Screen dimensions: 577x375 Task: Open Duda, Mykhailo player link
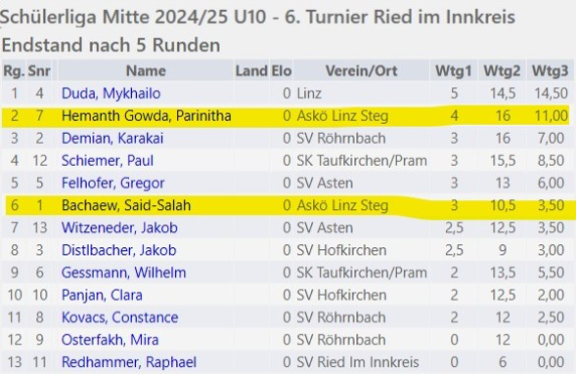111,94
